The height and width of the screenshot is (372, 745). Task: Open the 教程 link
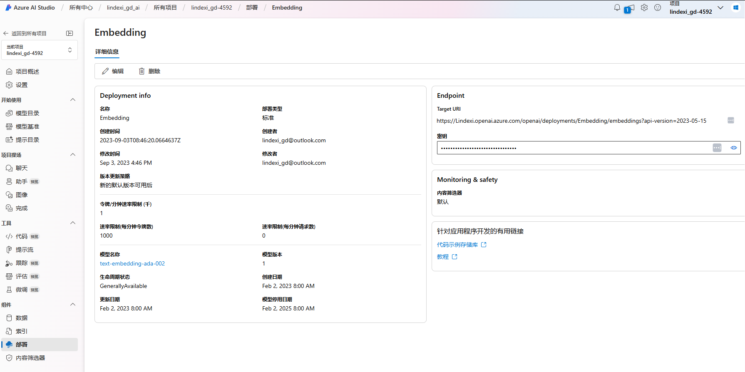coord(447,257)
